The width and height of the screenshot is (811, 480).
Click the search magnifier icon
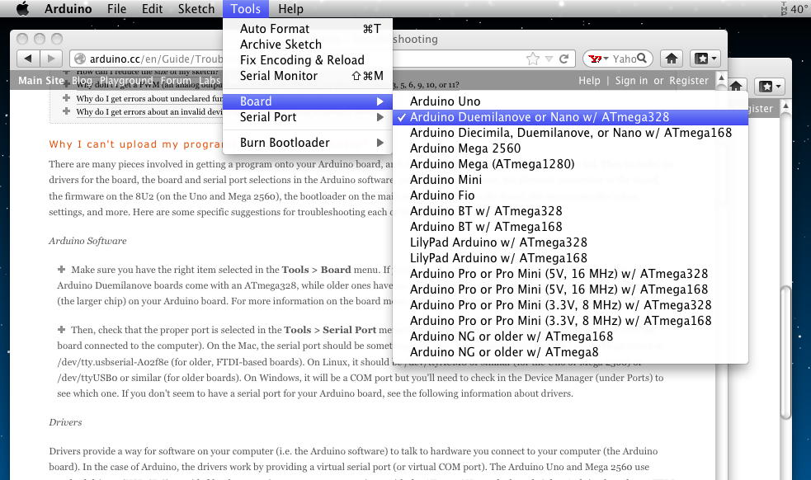click(x=642, y=58)
